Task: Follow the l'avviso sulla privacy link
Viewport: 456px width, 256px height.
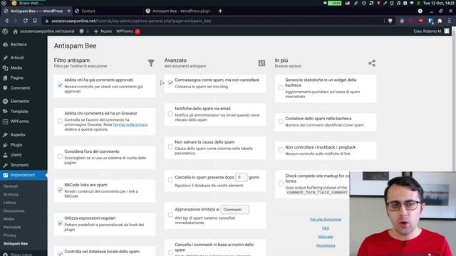Action: tap(130, 124)
